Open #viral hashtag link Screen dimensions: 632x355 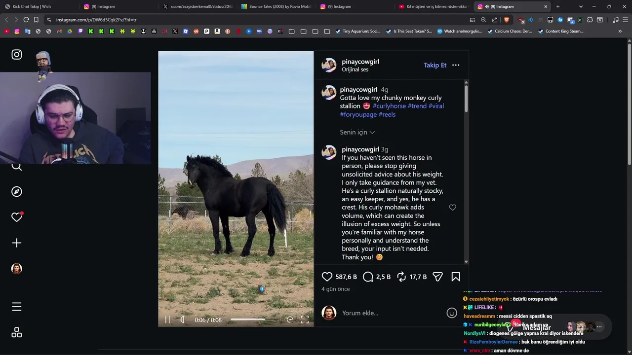coord(436,106)
